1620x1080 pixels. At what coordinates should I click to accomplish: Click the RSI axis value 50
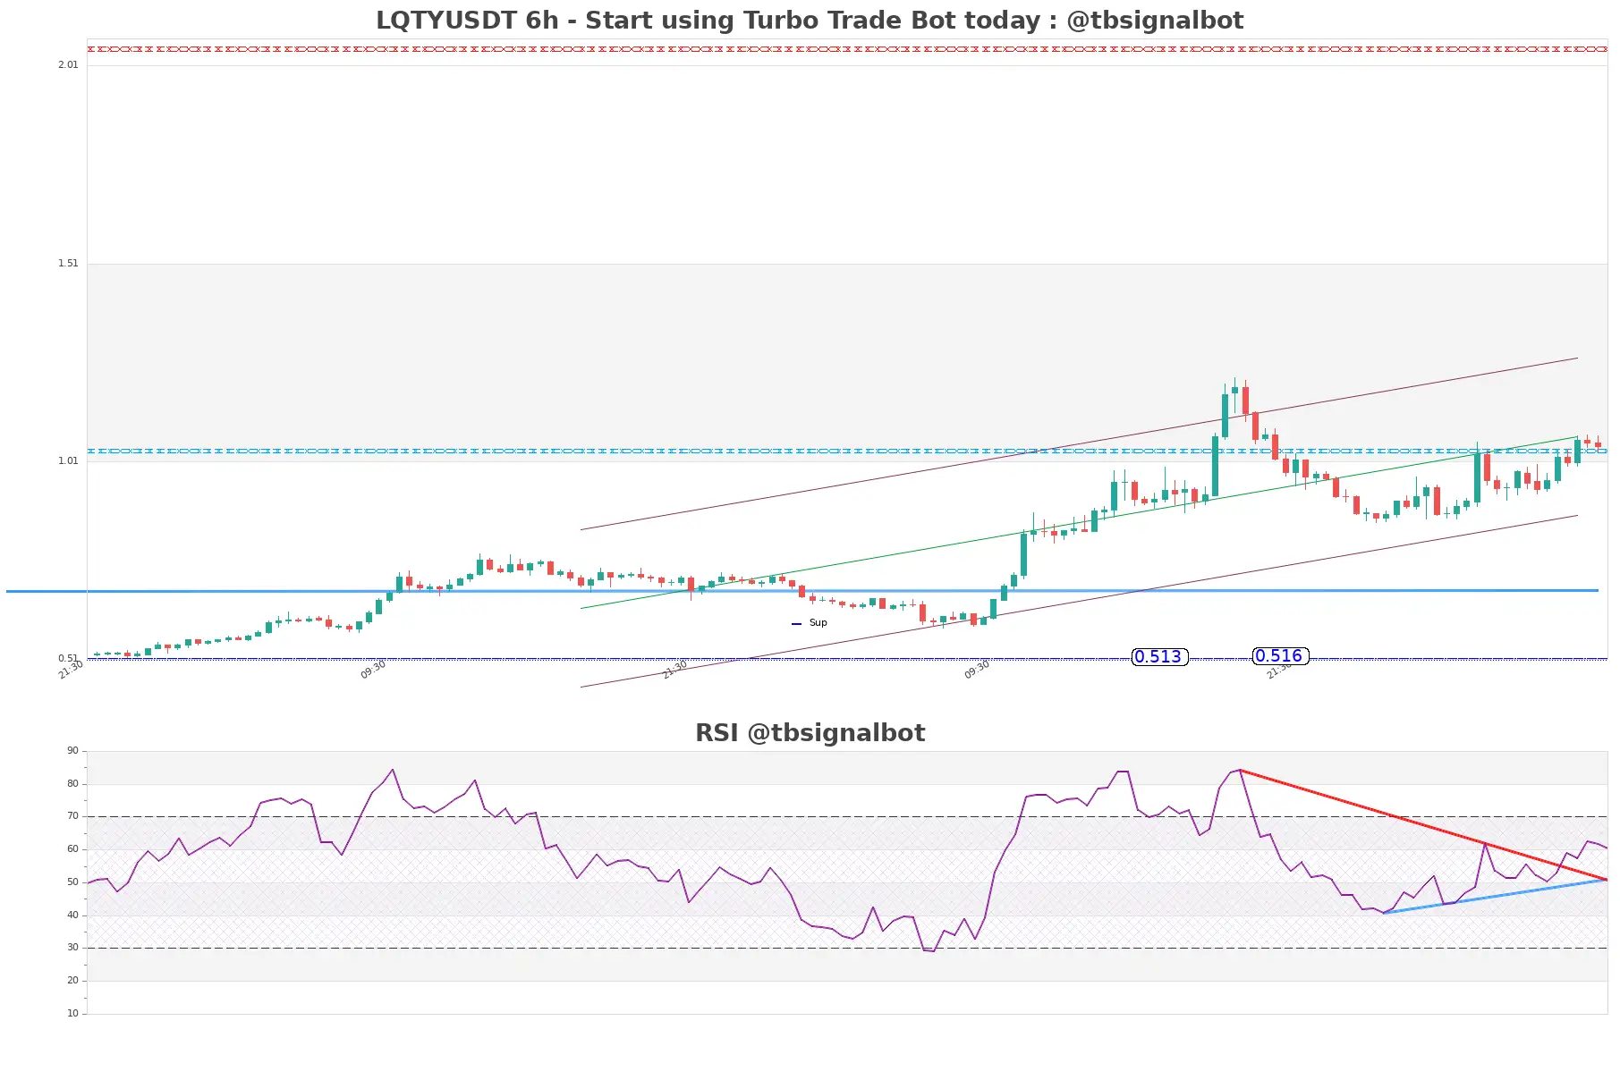tap(72, 882)
